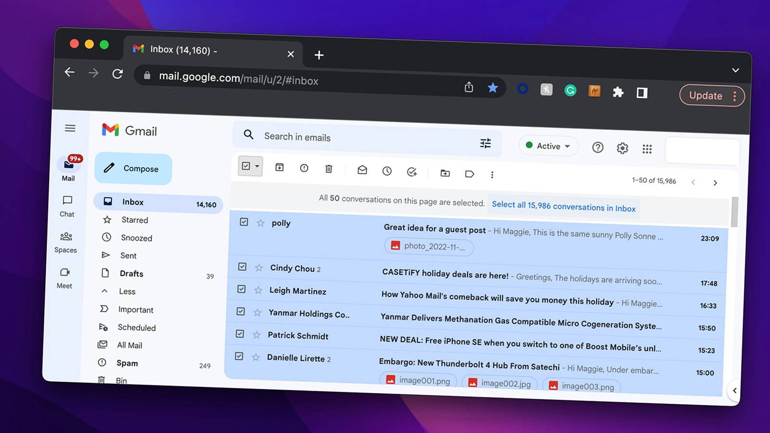This screenshot has width=770, height=433.
Task: Collapse the Less section in sidebar
Action: point(127,291)
